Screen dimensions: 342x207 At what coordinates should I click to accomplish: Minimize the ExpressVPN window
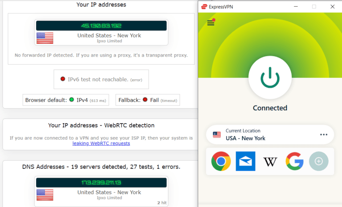click(296, 7)
